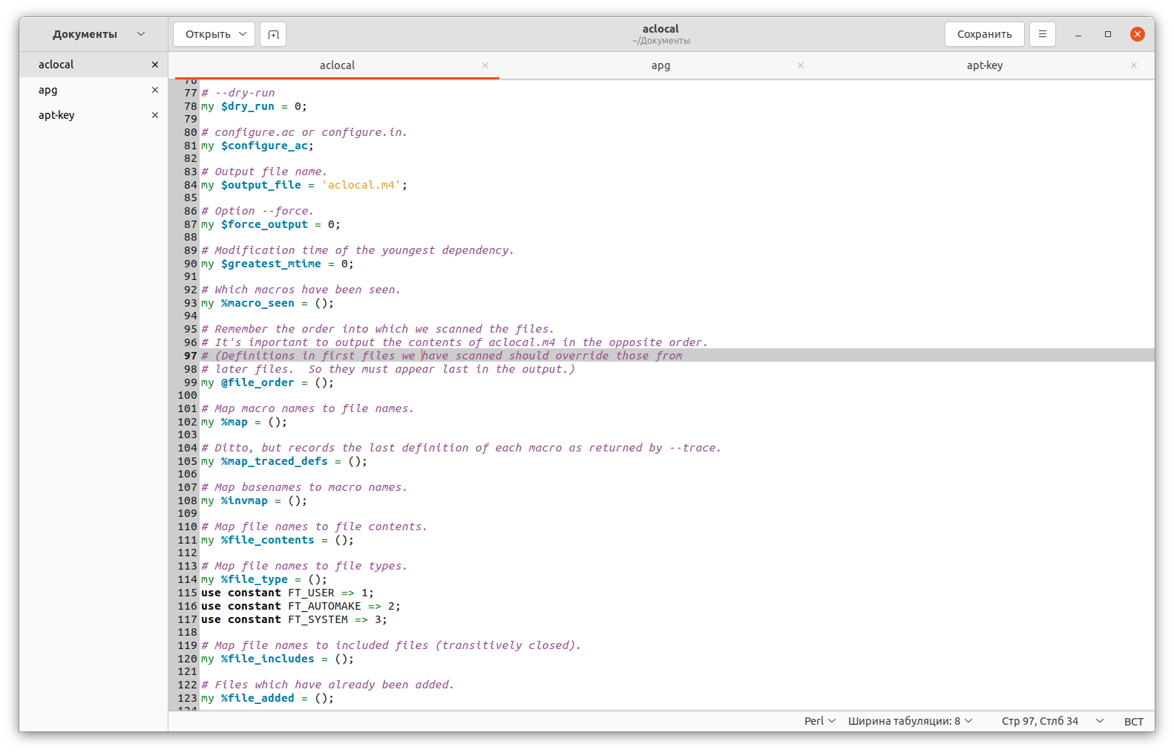Screen dimensions: 1174x753
Task: Open the cursor position dropdown arrow
Action: [1100, 721]
